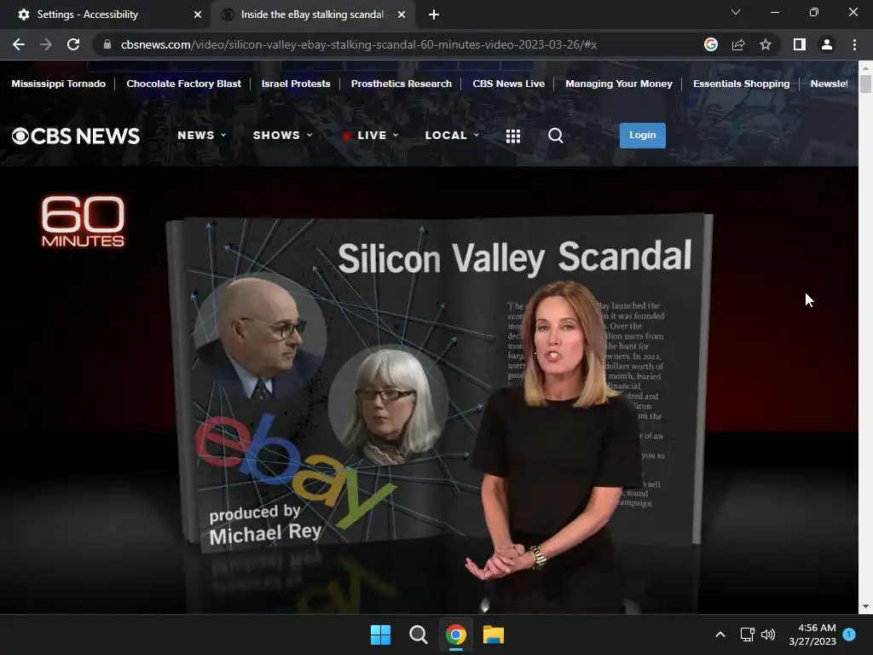
Task: Open the Windows Start menu
Action: (x=380, y=635)
